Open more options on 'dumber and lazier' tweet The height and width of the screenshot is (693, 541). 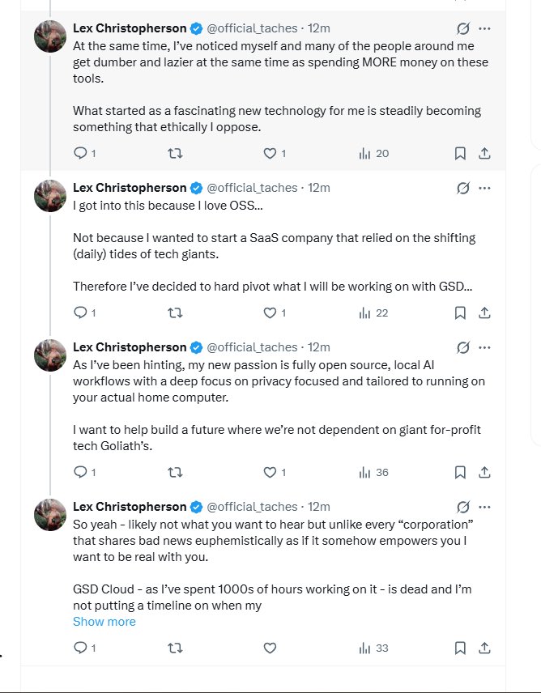484,28
